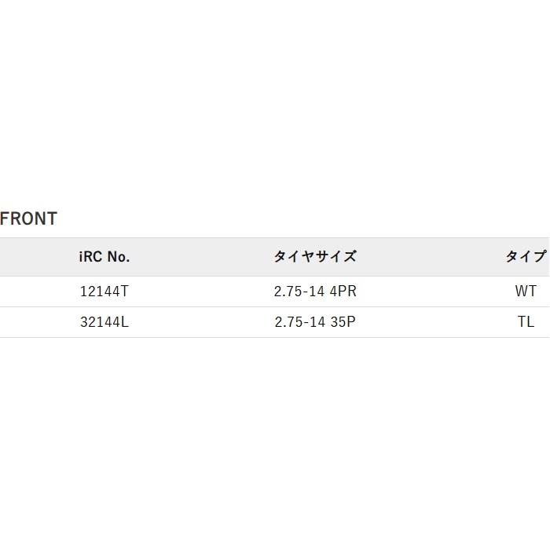Click 2.75-14 in the TL row
This screenshot has width=550, height=550.
coord(299,322)
